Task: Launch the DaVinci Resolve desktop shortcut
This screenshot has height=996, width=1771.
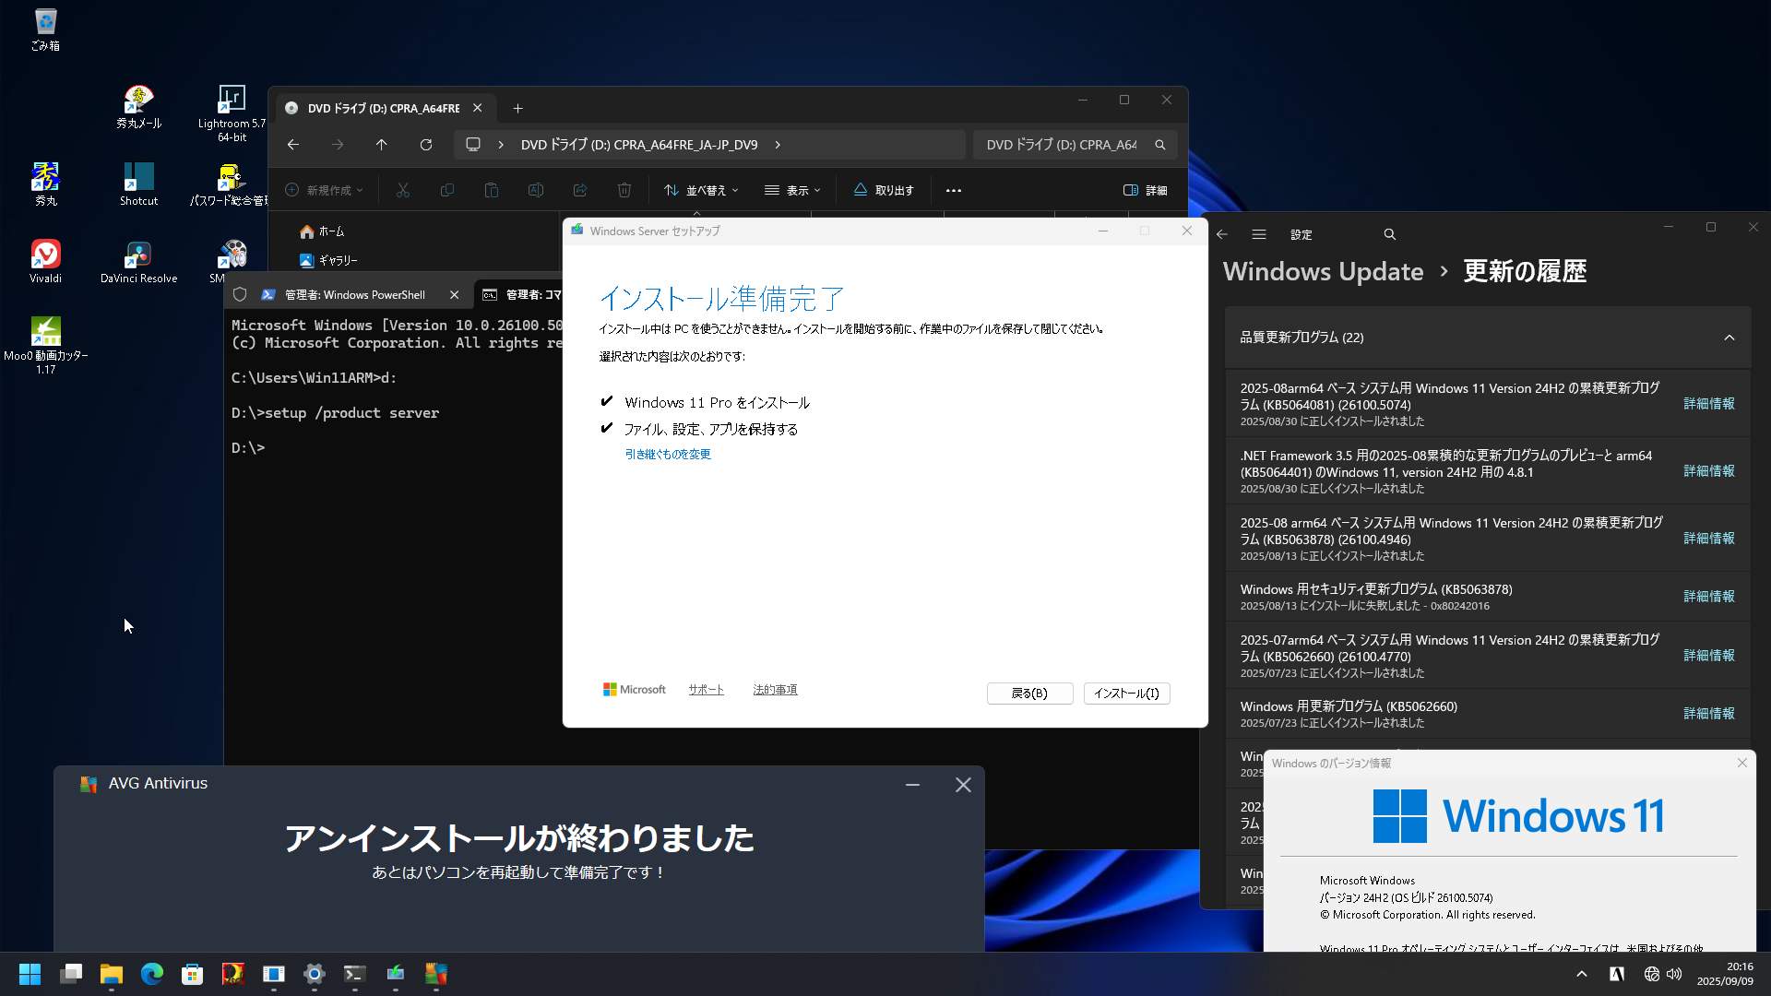Action: 138,261
